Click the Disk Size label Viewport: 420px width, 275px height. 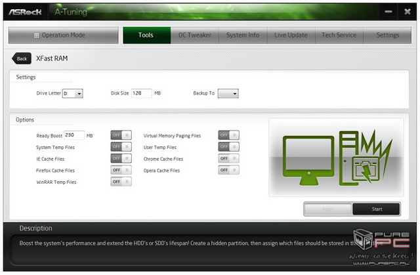click(119, 93)
